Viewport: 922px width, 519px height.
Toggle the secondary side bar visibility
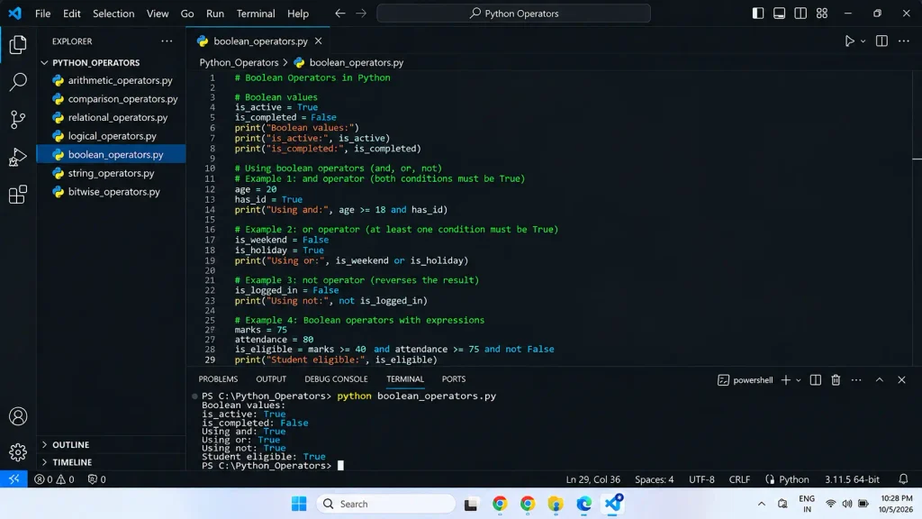pos(800,13)
